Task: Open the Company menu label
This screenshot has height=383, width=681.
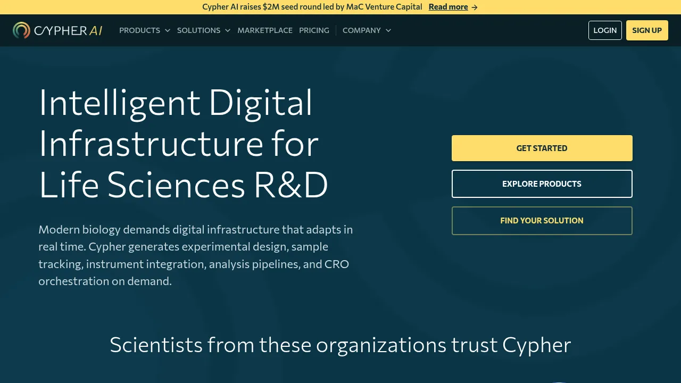Action: pyautogui.click(x=362, y=30)
